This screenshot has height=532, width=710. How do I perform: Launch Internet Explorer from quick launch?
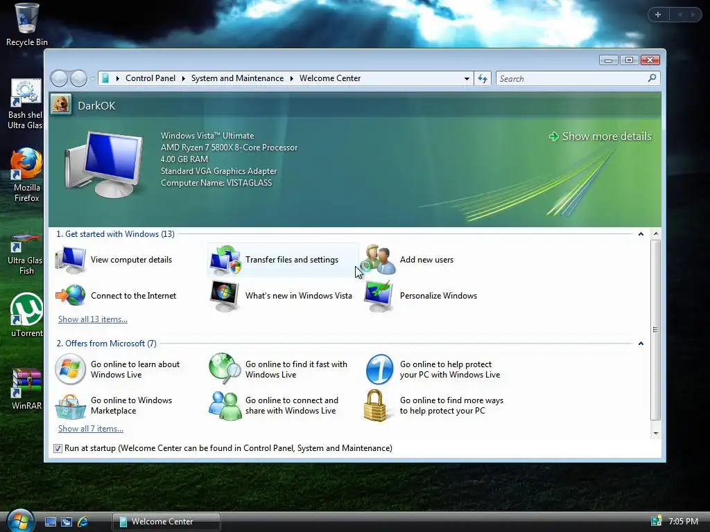pyautogui.click(x=83, y=522)
